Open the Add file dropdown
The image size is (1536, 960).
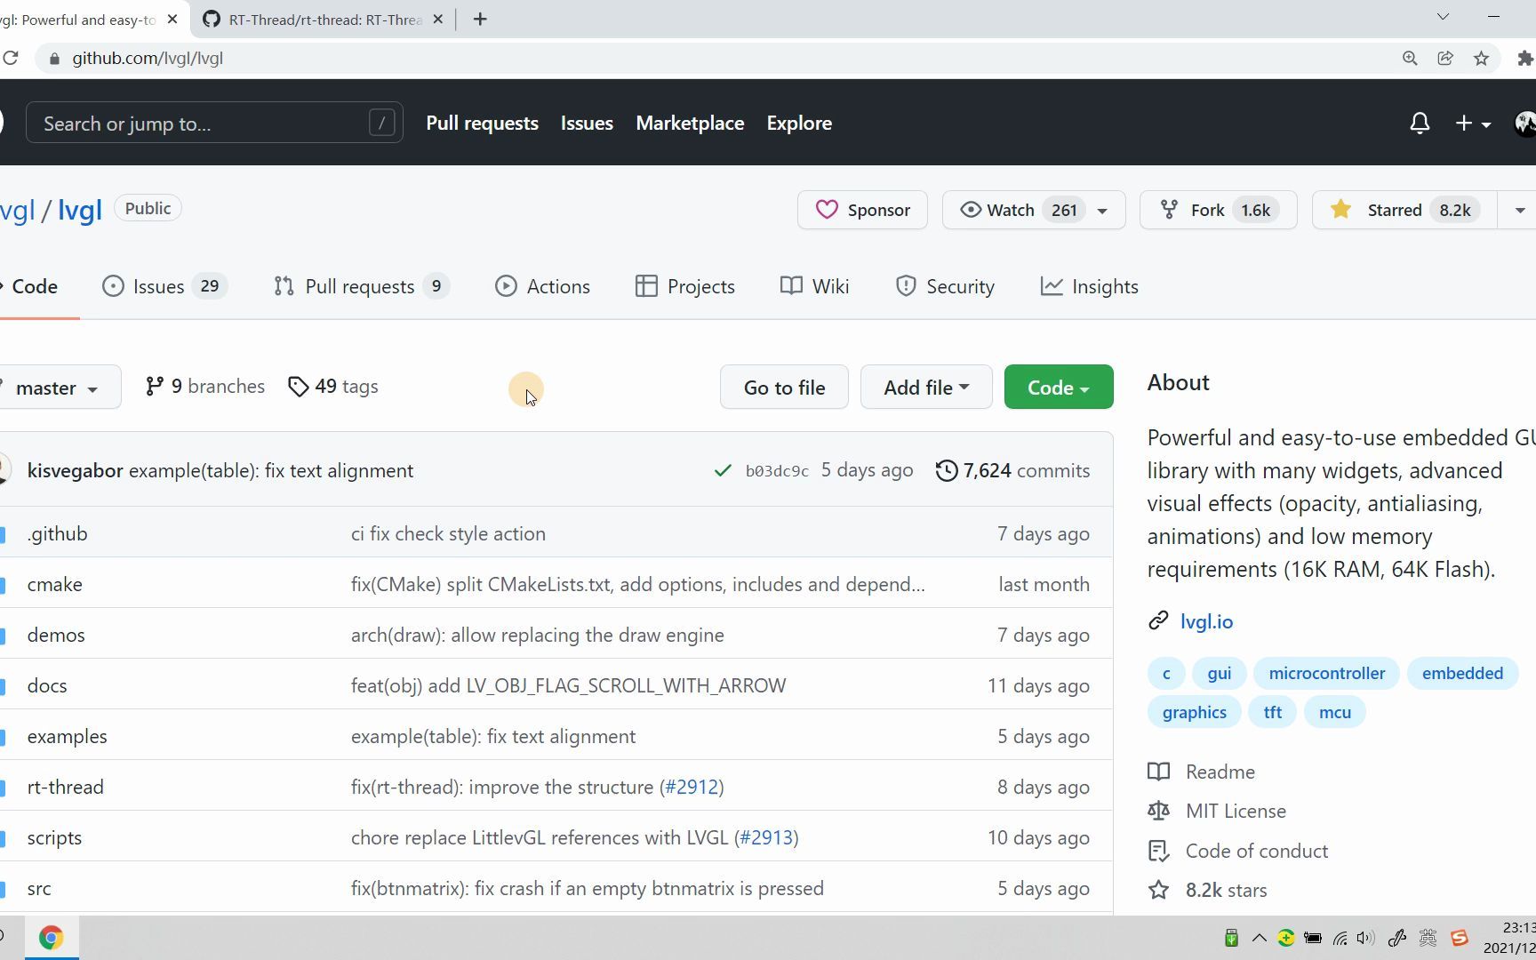(x=925, y=388)
